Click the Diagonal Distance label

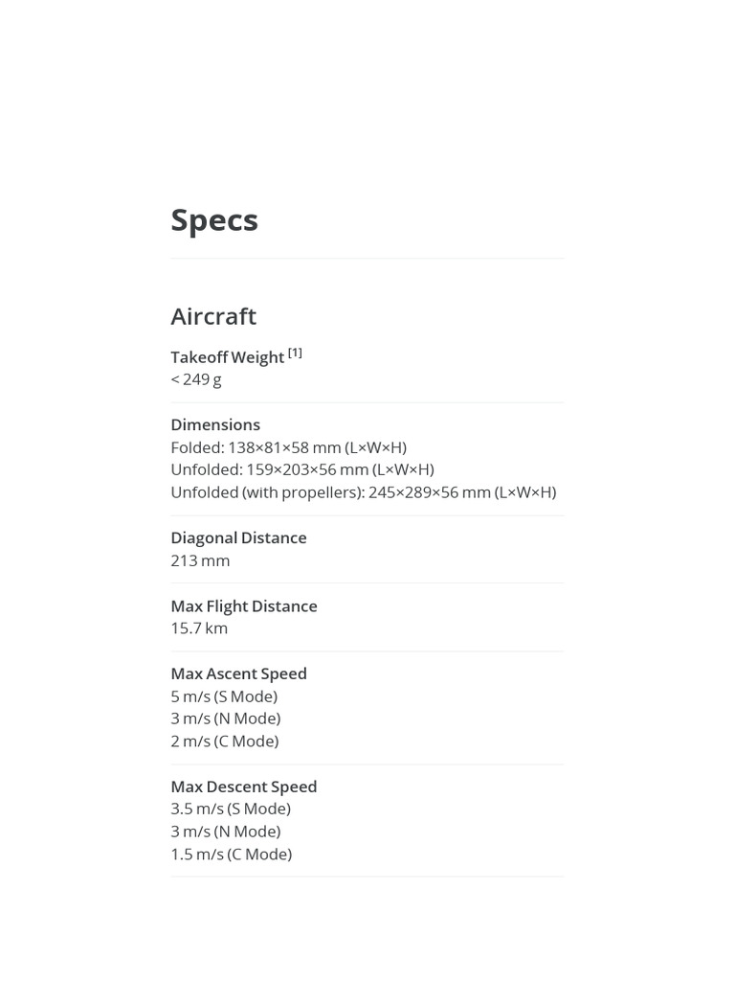[238, 537]
